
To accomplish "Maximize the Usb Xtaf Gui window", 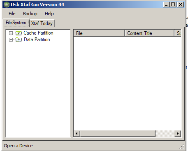I will click(173, 5).
